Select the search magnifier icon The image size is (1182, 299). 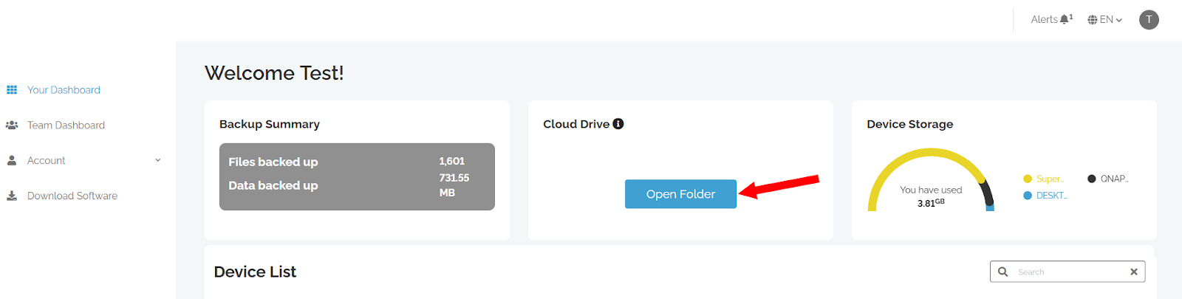pyautogui.click(x=1003, y=272)
